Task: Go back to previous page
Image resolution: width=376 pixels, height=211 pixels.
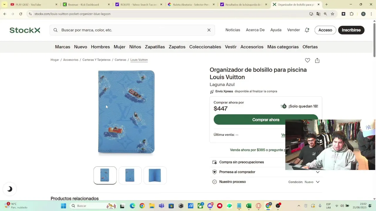Action: pos(5,14)
